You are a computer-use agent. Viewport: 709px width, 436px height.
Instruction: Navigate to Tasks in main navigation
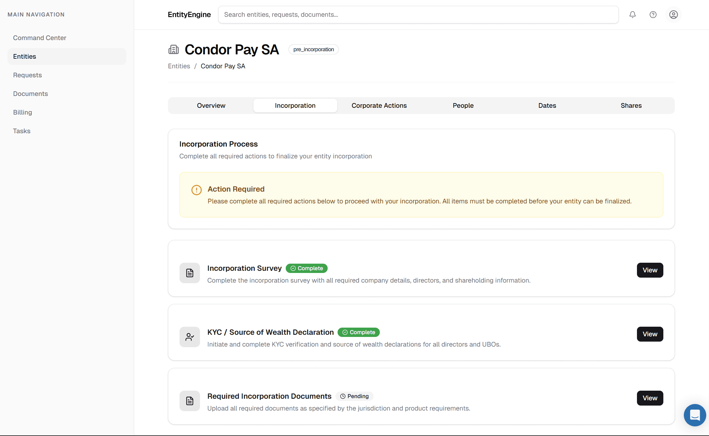click(21, 131)
